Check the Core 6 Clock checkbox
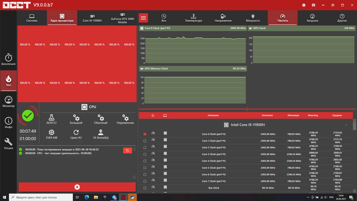 (x=145, y=174)
